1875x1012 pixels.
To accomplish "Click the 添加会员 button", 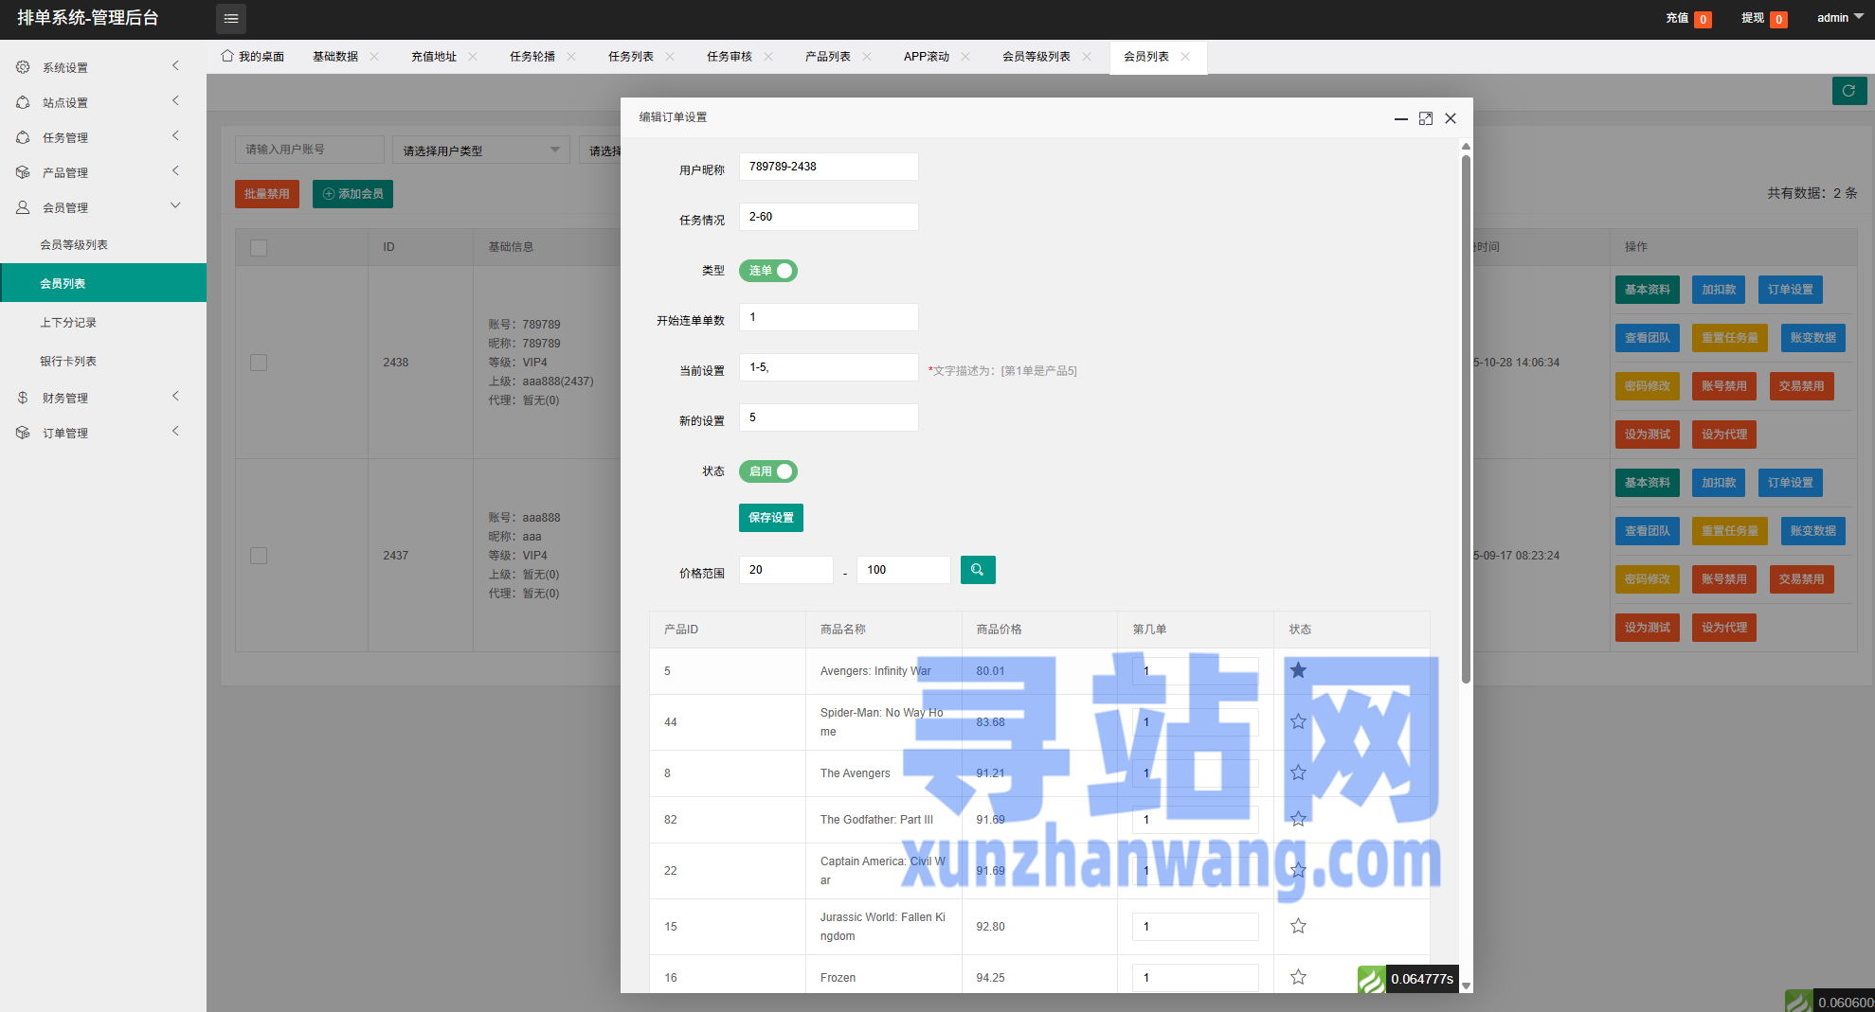I will pyautogui.click(x=352, y=194).
